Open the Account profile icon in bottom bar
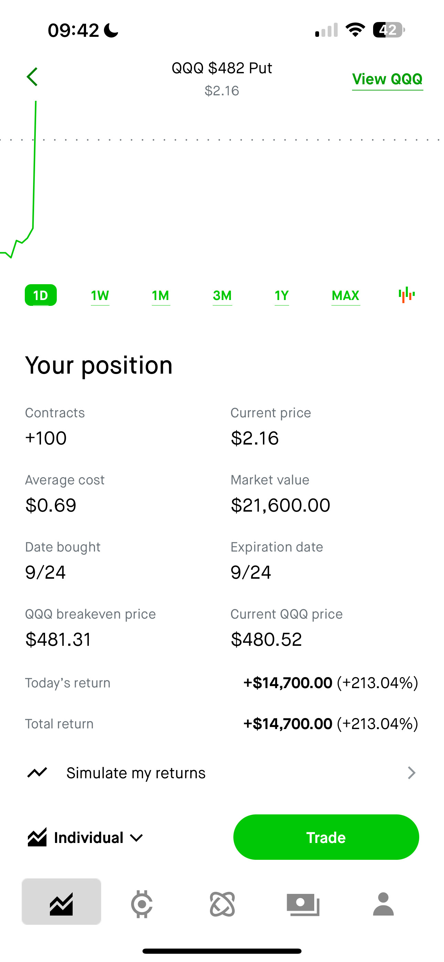This screenshot has width=444, height=962. [x=383, y=904]
